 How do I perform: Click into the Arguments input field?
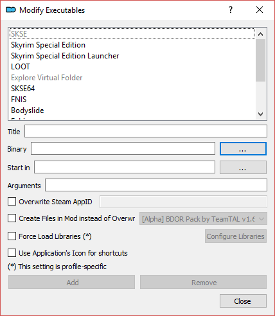156,185
